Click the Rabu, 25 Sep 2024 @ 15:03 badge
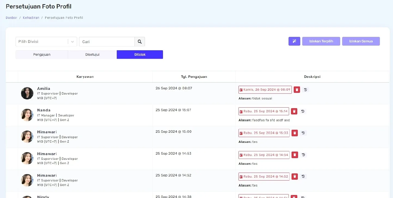 [x=264, y=133]
